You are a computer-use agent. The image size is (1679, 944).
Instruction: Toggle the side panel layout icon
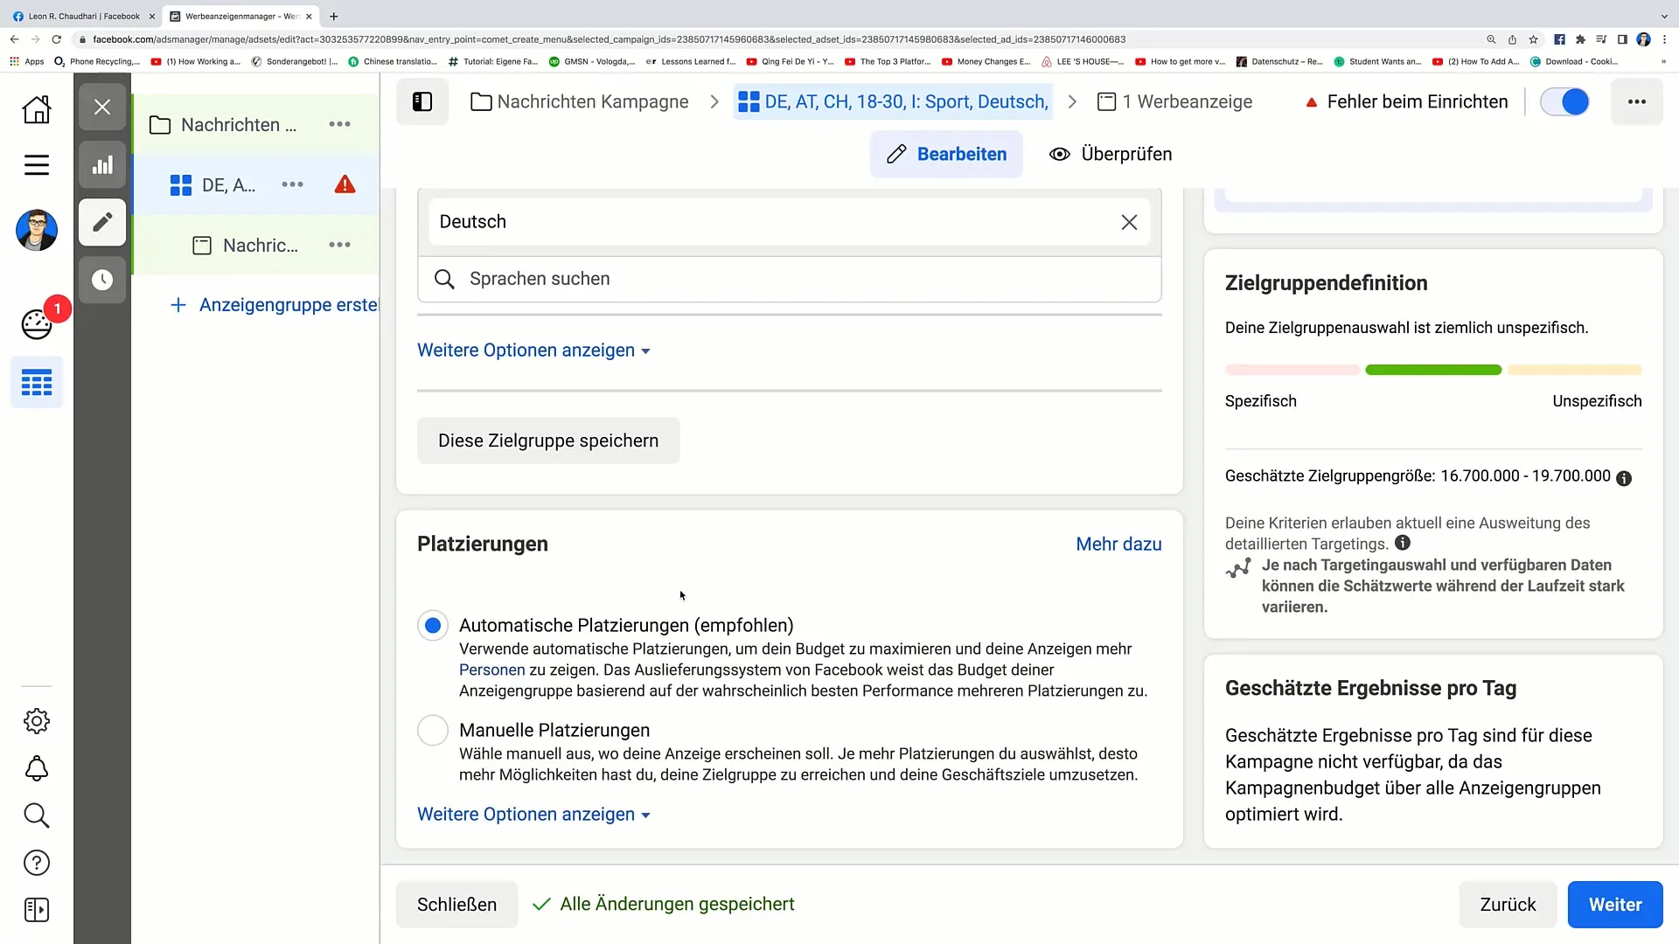pos(422,102)
